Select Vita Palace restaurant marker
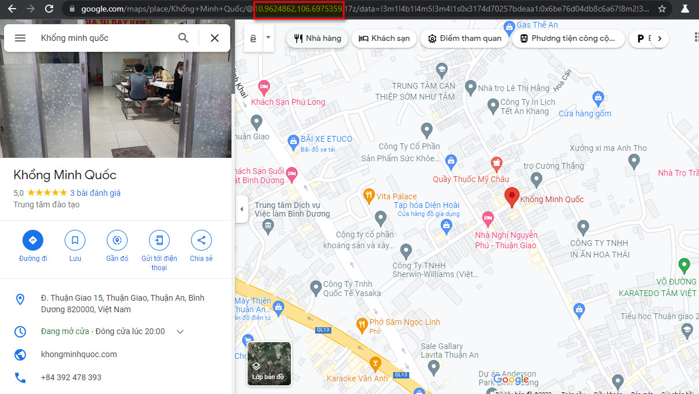The image size is (699, 394). coord(368,196)
